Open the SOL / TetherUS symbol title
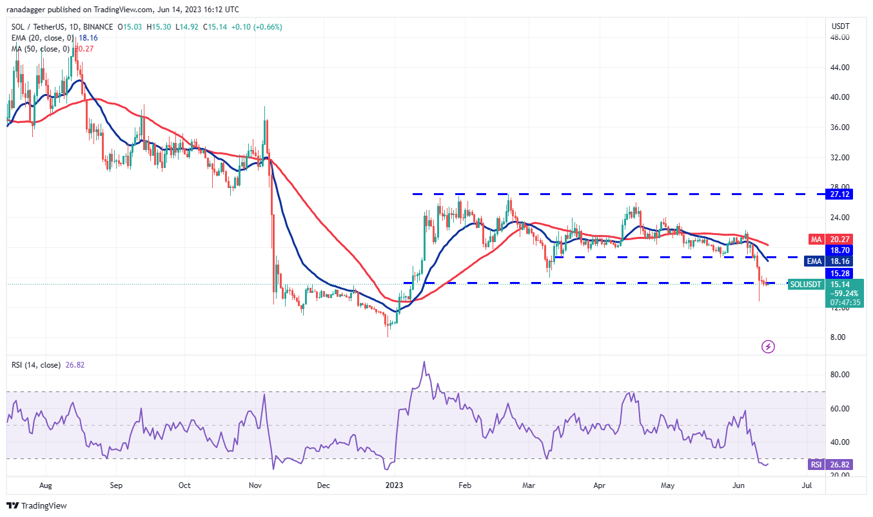The height and width of the screenshot is (517, 873). coord(60,27)
